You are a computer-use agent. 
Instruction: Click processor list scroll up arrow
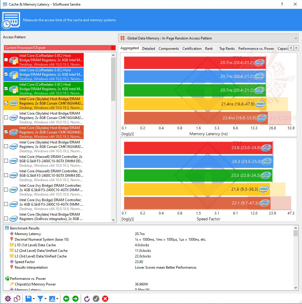coord(113,55)
